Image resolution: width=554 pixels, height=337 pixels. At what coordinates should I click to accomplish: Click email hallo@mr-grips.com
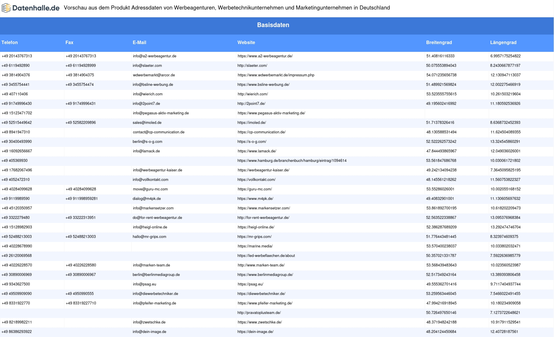149,237
